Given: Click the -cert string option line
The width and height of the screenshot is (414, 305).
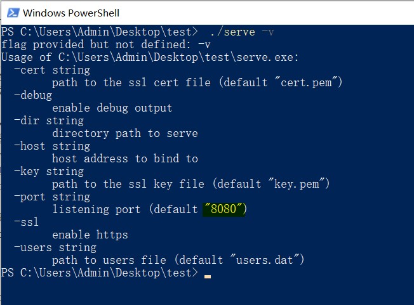Looking at the screenshot, I should coord(52,70).
